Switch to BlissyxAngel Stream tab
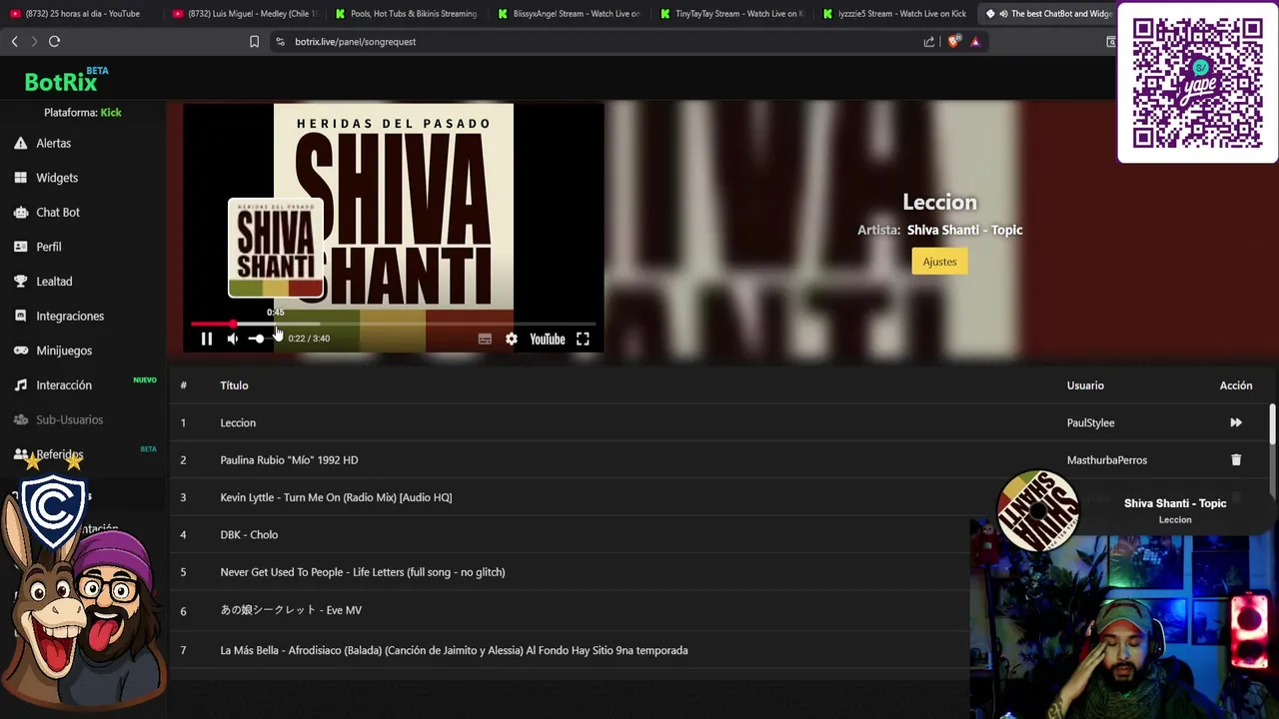The height and width of the screenshot is (719, 1279). 569,14
